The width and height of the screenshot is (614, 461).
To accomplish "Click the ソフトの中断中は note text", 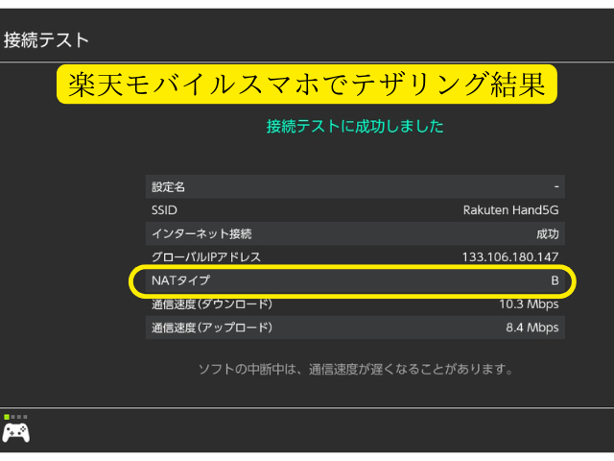I will pyautogui.click(x=356, y=369).
